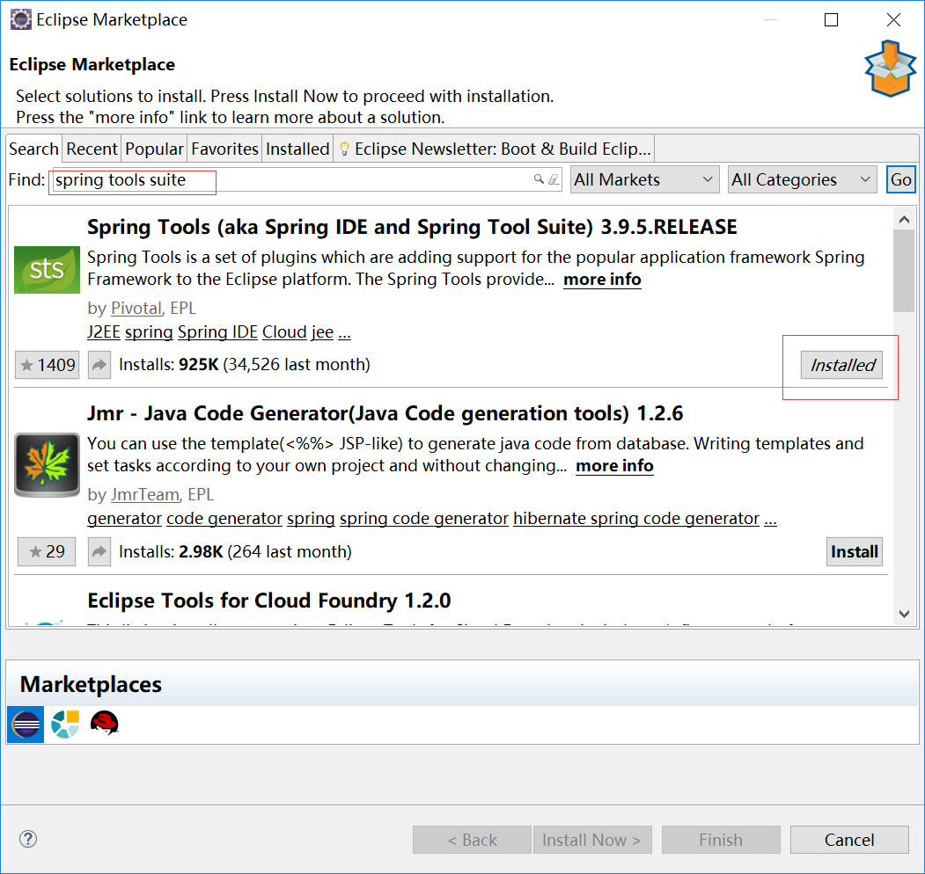This screenshot has height=874, width=925.
Task: Open more info for Jmr Code Generator
Action: pos(614,466)
